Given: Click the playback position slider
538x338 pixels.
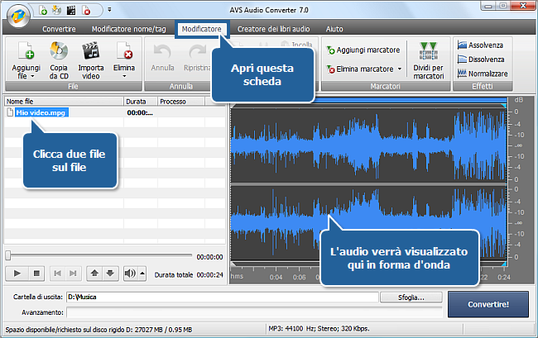Looking at the screenshot, I should pos(99,256).
